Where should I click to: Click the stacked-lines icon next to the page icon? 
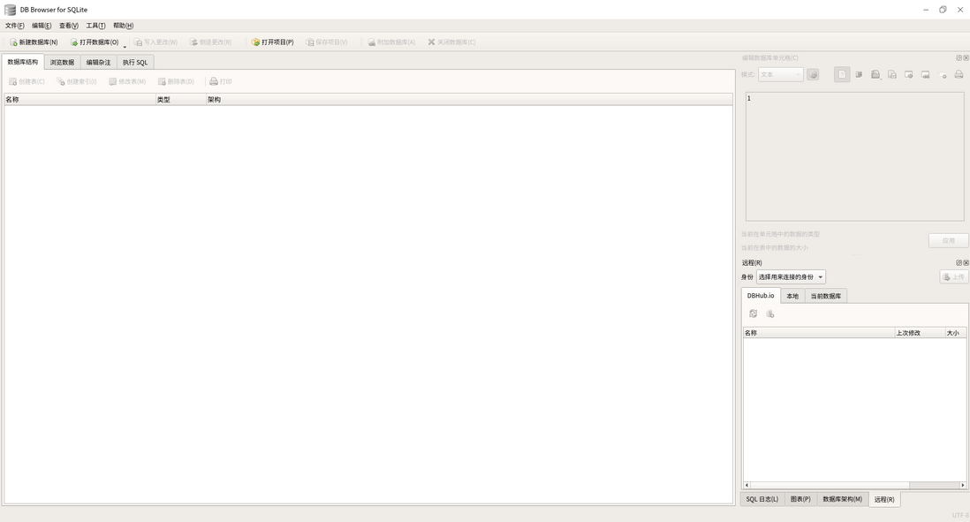click(859, 75)
